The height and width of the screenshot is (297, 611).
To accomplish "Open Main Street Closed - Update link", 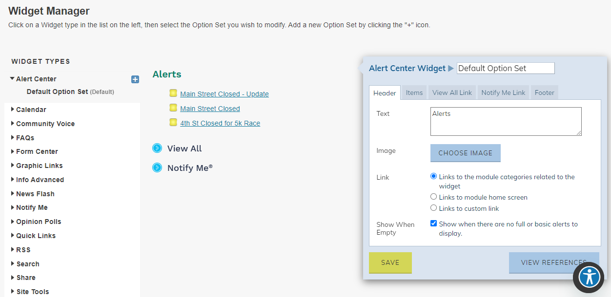I will [x=224, y=94].
